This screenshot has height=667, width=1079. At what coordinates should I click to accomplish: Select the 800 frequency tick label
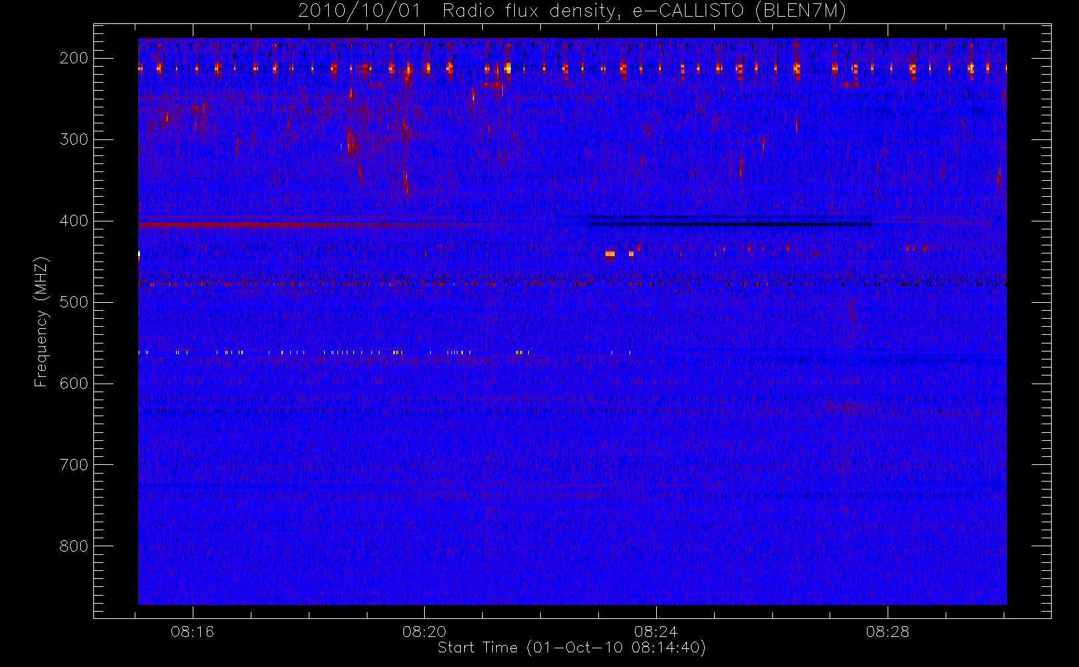pyautogui.click(x=74, y=546)
